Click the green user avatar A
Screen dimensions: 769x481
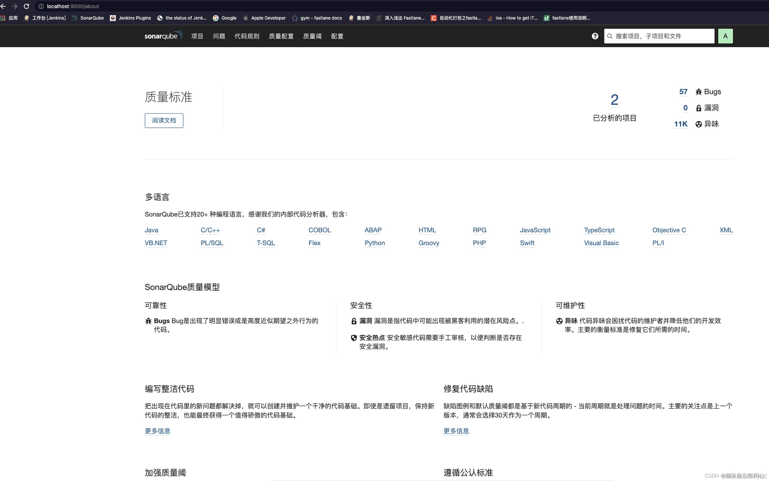[725, 36]
